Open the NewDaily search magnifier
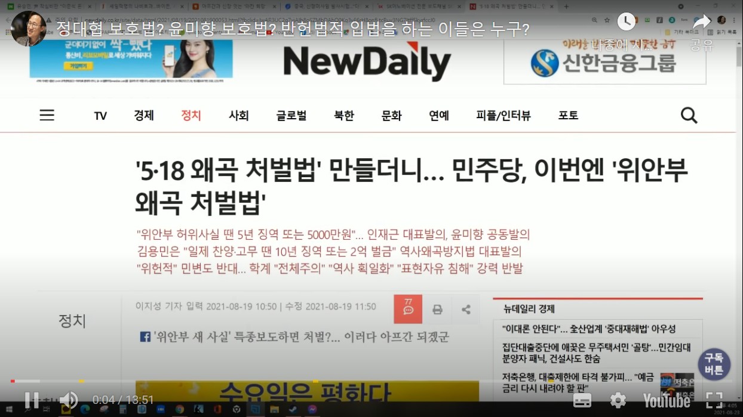This screenshot has height=417, width=743. [x=689, y=115]
